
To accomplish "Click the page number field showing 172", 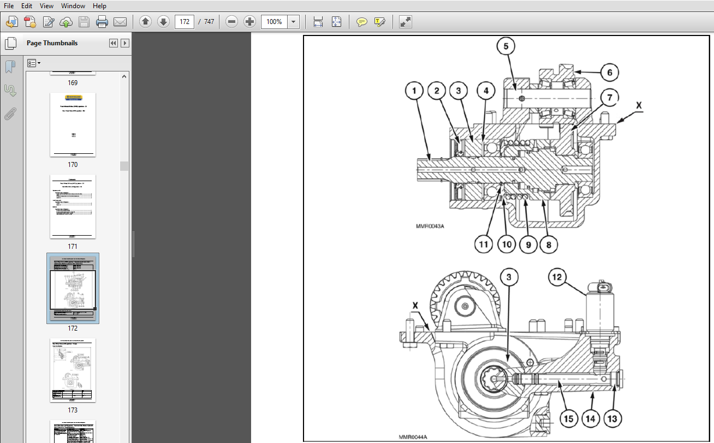I will click(185, 22).
